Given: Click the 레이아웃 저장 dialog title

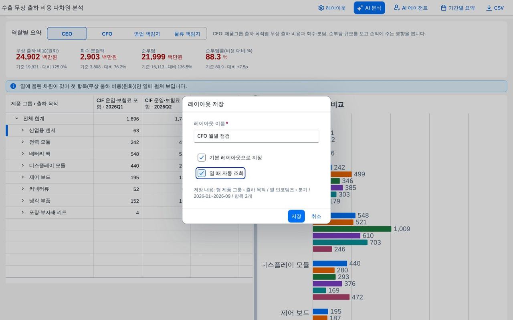Looking at the screenshot, I should point(206,104).
